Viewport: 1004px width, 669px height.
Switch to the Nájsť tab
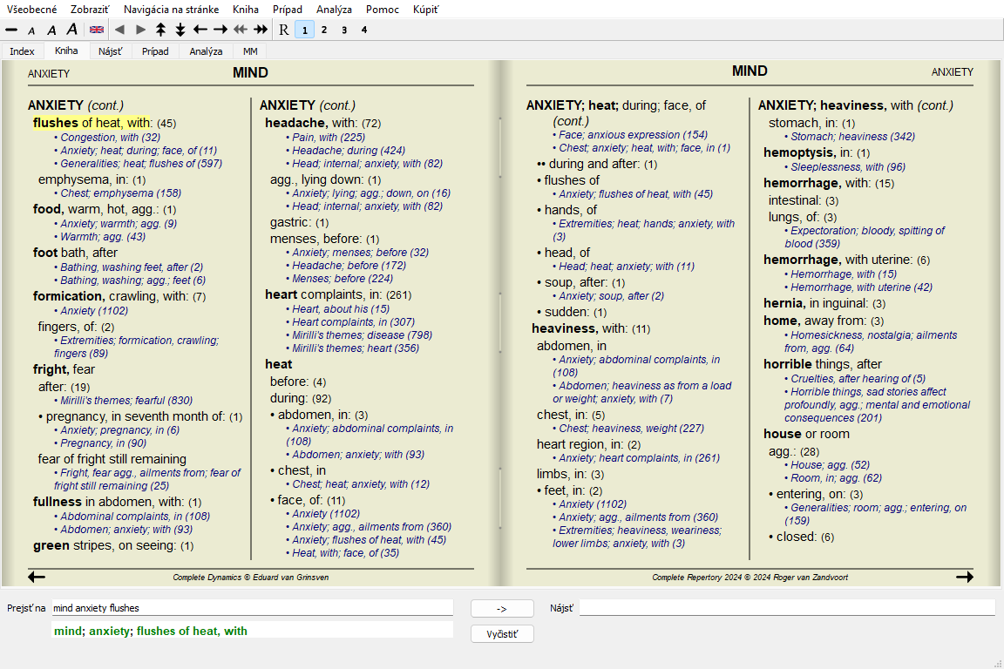coord(111,51)
